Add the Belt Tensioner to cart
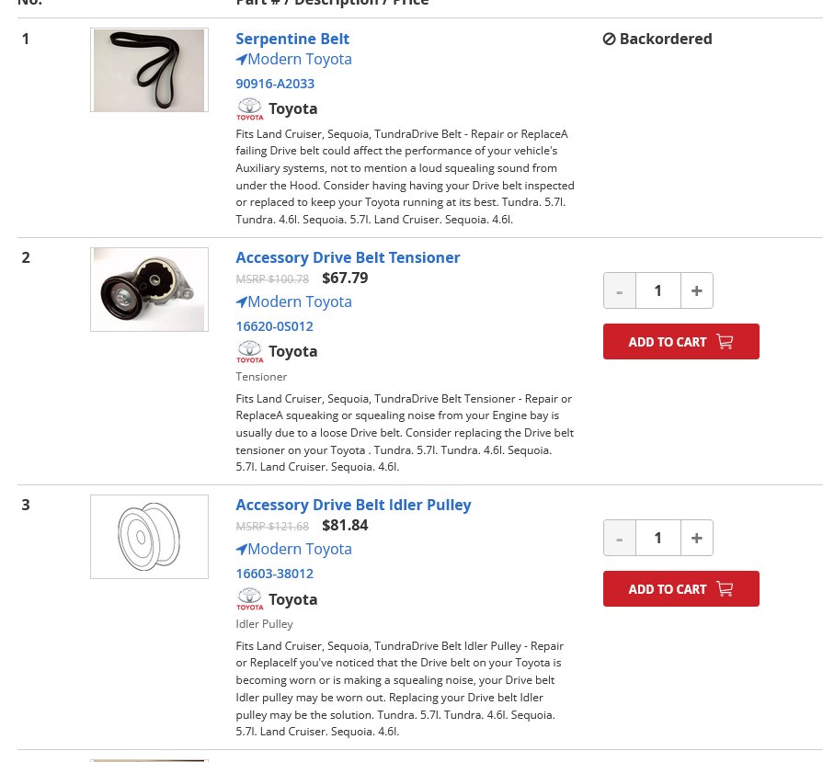 tap(680, 342)
